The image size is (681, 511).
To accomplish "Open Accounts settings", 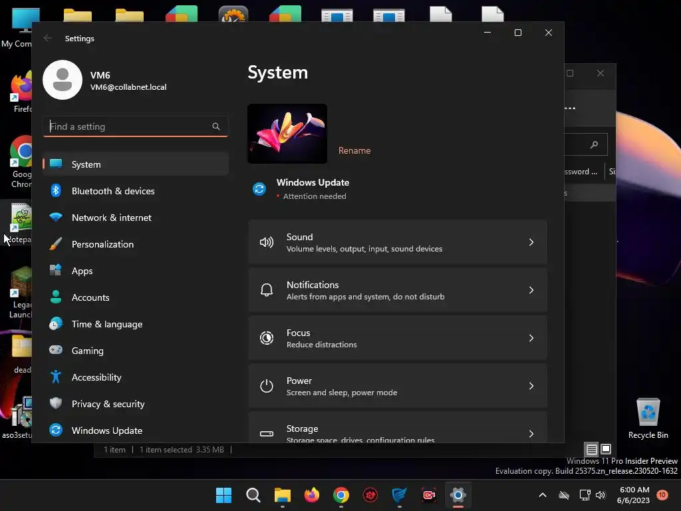I will click(136, 297).
